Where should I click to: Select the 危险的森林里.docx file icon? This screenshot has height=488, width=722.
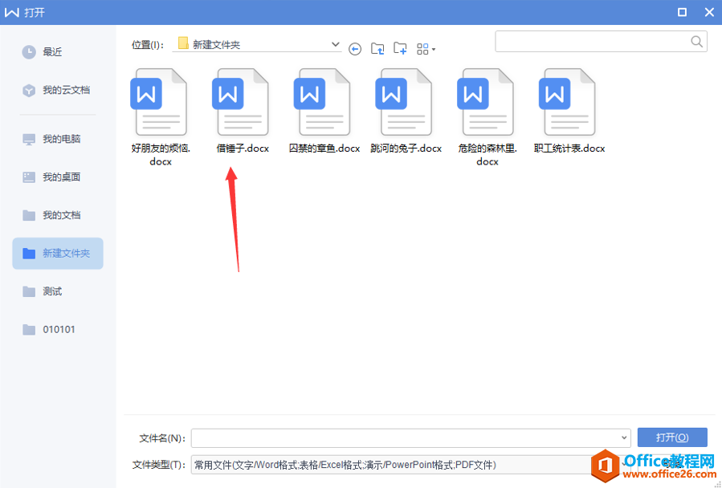(485, 102)
